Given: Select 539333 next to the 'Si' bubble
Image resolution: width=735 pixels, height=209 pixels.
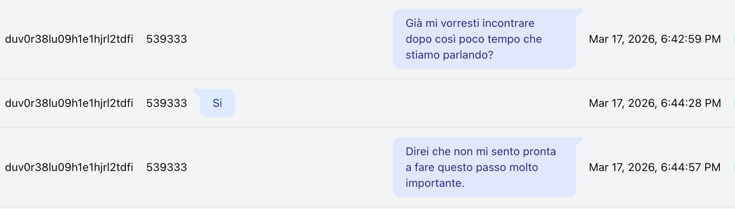Looking at the screenshot, I should pyautogui.click(x=166, y=103).
